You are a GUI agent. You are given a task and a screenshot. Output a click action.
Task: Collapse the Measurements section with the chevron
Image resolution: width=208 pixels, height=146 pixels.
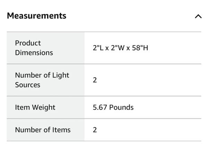(x=198, y=16)
